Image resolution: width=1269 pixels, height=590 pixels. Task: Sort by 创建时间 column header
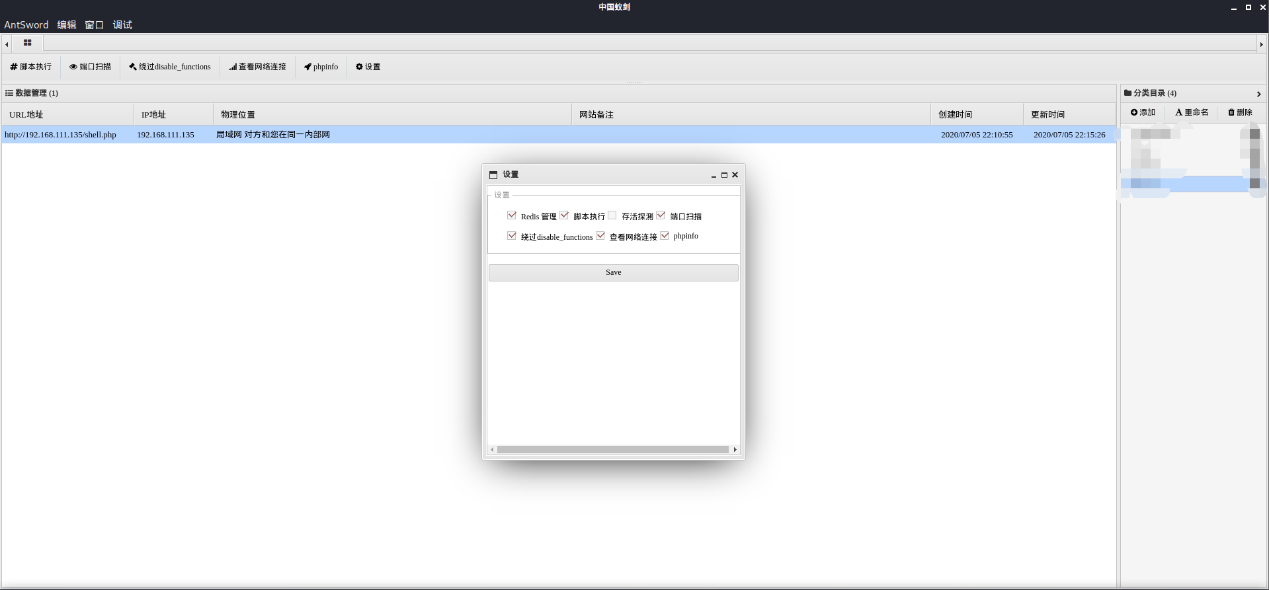point(977,114)
